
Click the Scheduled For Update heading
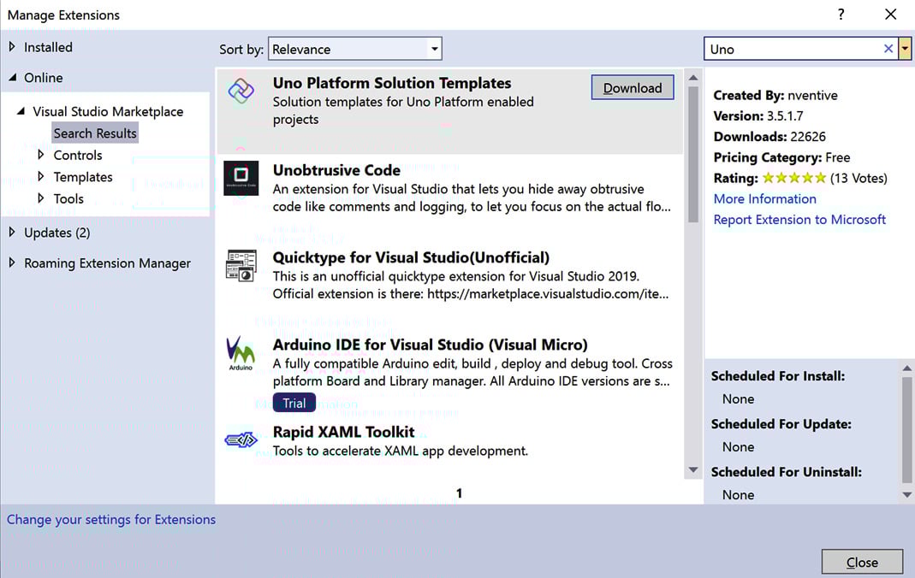coord(781,423)
